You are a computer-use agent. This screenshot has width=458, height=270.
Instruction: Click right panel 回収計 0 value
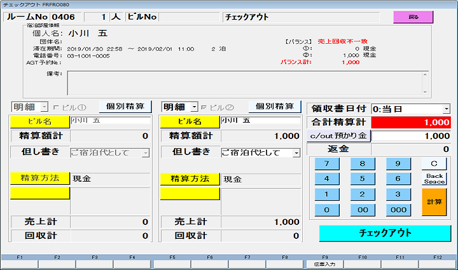(261, 236)
